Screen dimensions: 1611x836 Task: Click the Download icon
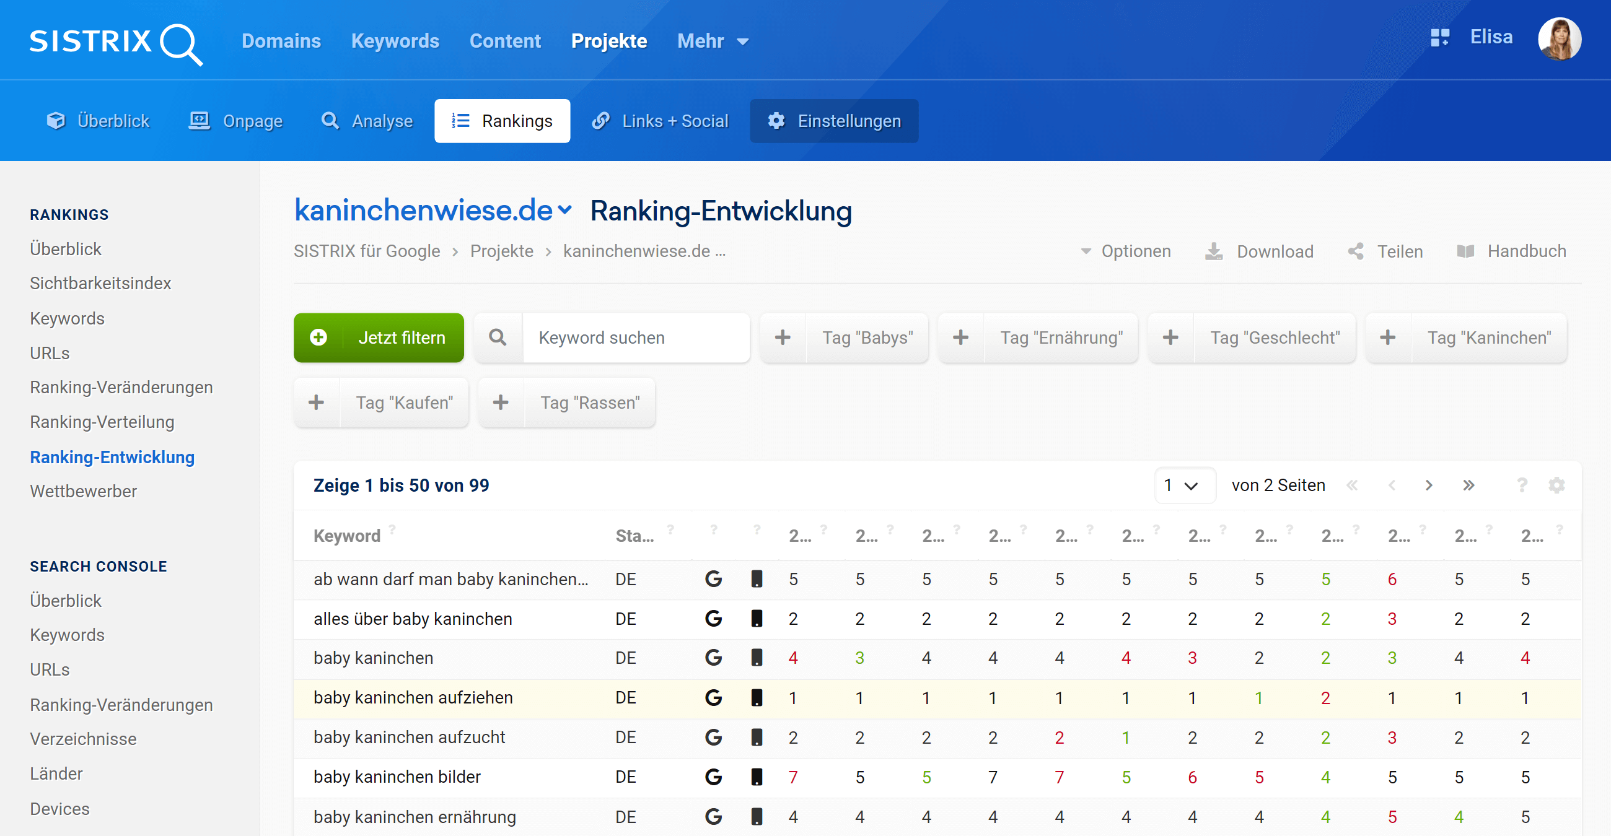click(1213, 251)
